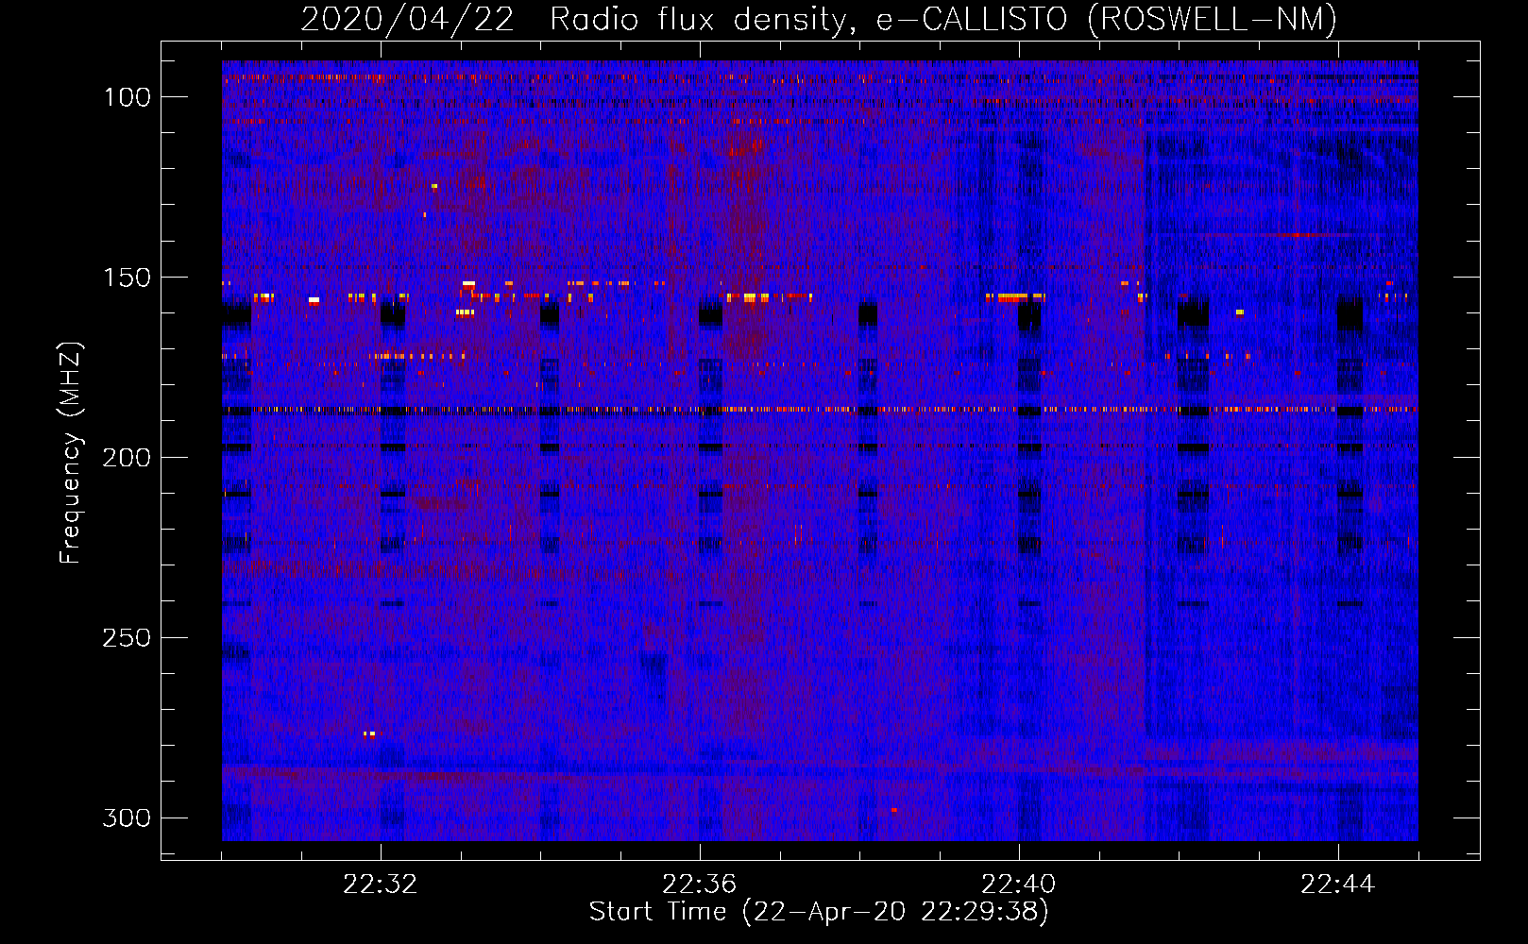
Task: Click the "Start Time (22-Apr-20 22:29:38)" x-axis label
Action: pyautogui.click(x=819, y=912)
